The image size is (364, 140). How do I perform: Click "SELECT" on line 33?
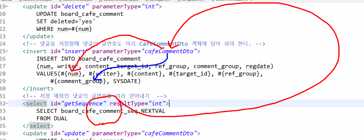(47, 111)
